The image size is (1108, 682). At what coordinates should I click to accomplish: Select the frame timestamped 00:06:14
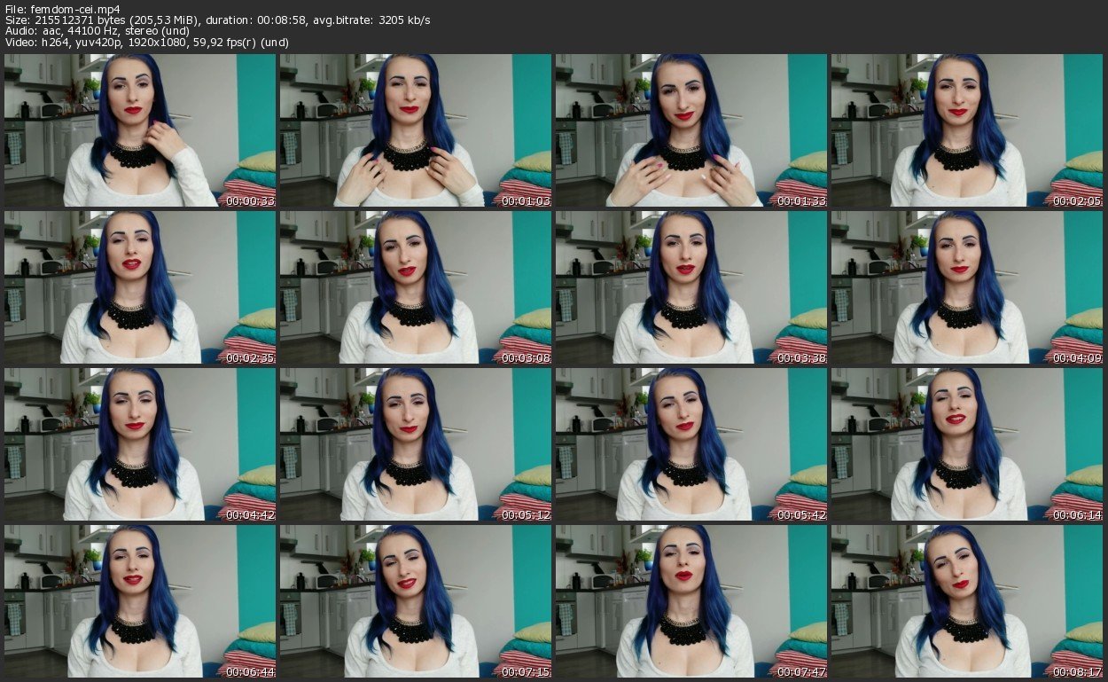coord(966,444)
